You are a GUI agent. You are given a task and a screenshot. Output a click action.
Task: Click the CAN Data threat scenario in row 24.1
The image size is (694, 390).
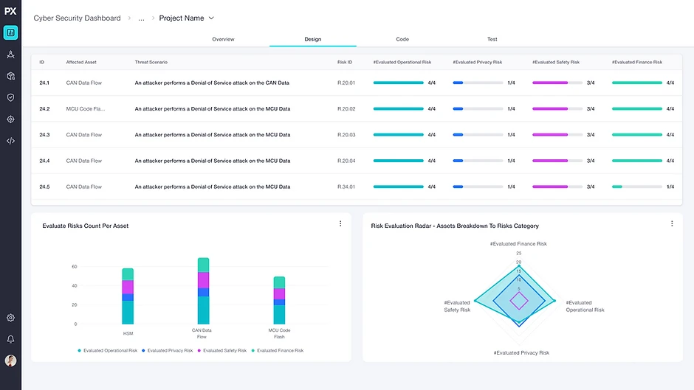pyautogui.click(x=212, y=83)
